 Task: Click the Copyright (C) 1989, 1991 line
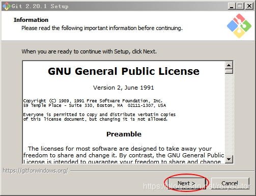point(93,101)
